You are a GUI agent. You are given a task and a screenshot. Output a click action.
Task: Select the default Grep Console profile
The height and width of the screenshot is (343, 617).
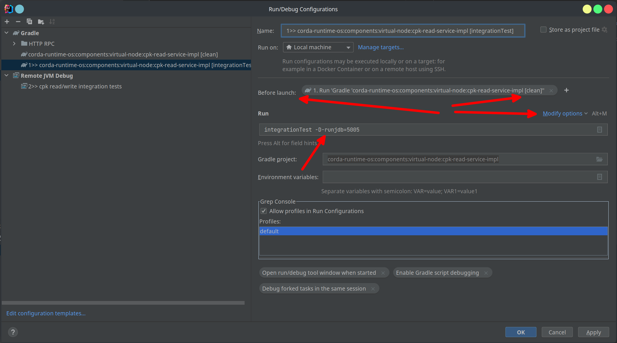pyautogui.click(x=433, y=231)
